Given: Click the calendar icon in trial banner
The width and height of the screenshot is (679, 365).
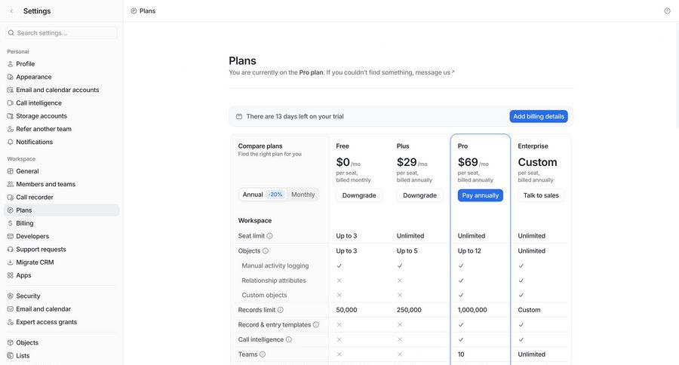Looking at the screenshot, I should click(239, 116).
